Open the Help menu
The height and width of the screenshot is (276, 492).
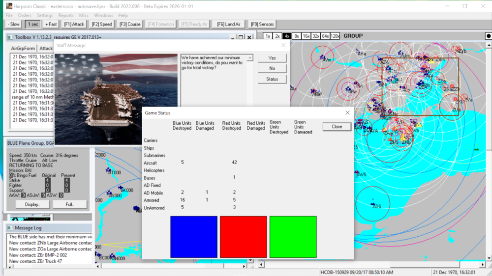click(123, 15)
